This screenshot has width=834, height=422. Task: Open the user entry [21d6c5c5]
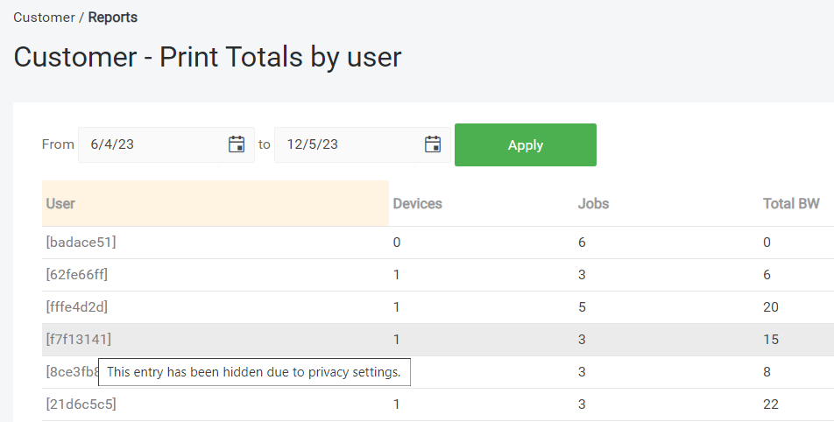[81, 404]
